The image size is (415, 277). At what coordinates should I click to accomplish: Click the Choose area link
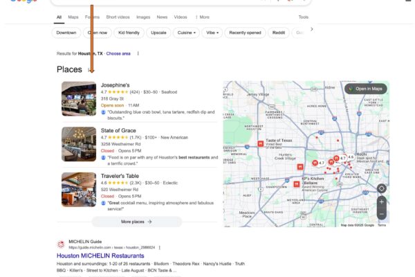(x=118, y=53)
